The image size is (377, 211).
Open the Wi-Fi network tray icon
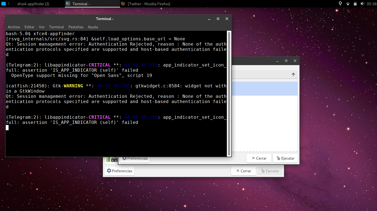click(348, 4)
